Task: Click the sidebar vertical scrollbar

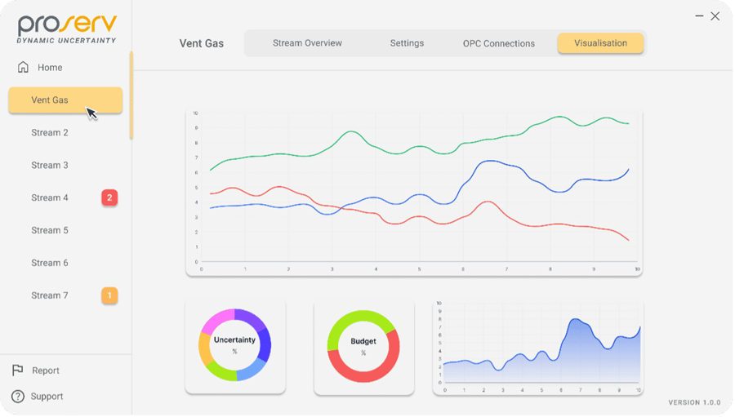Action: 131,95
